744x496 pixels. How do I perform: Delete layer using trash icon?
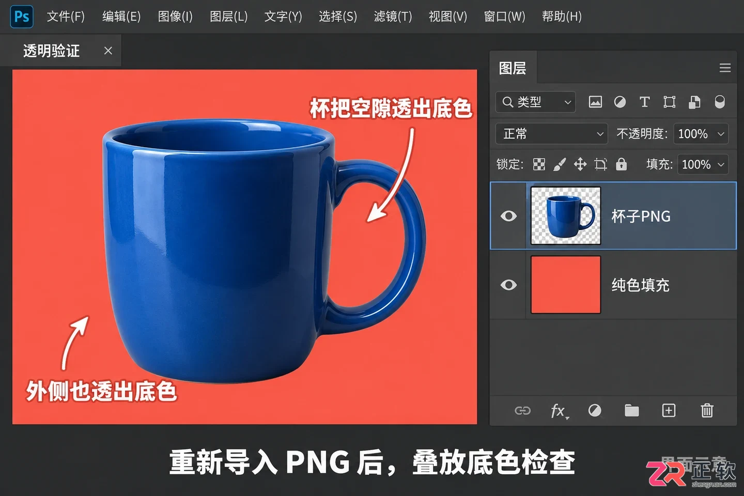coord(707,411)
